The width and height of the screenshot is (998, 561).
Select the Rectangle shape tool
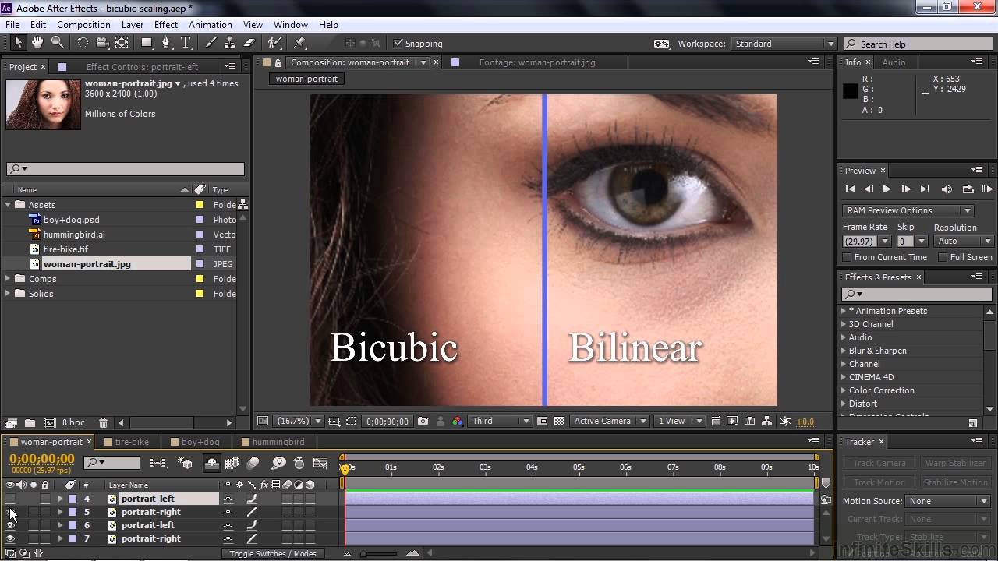pos(147,43)
